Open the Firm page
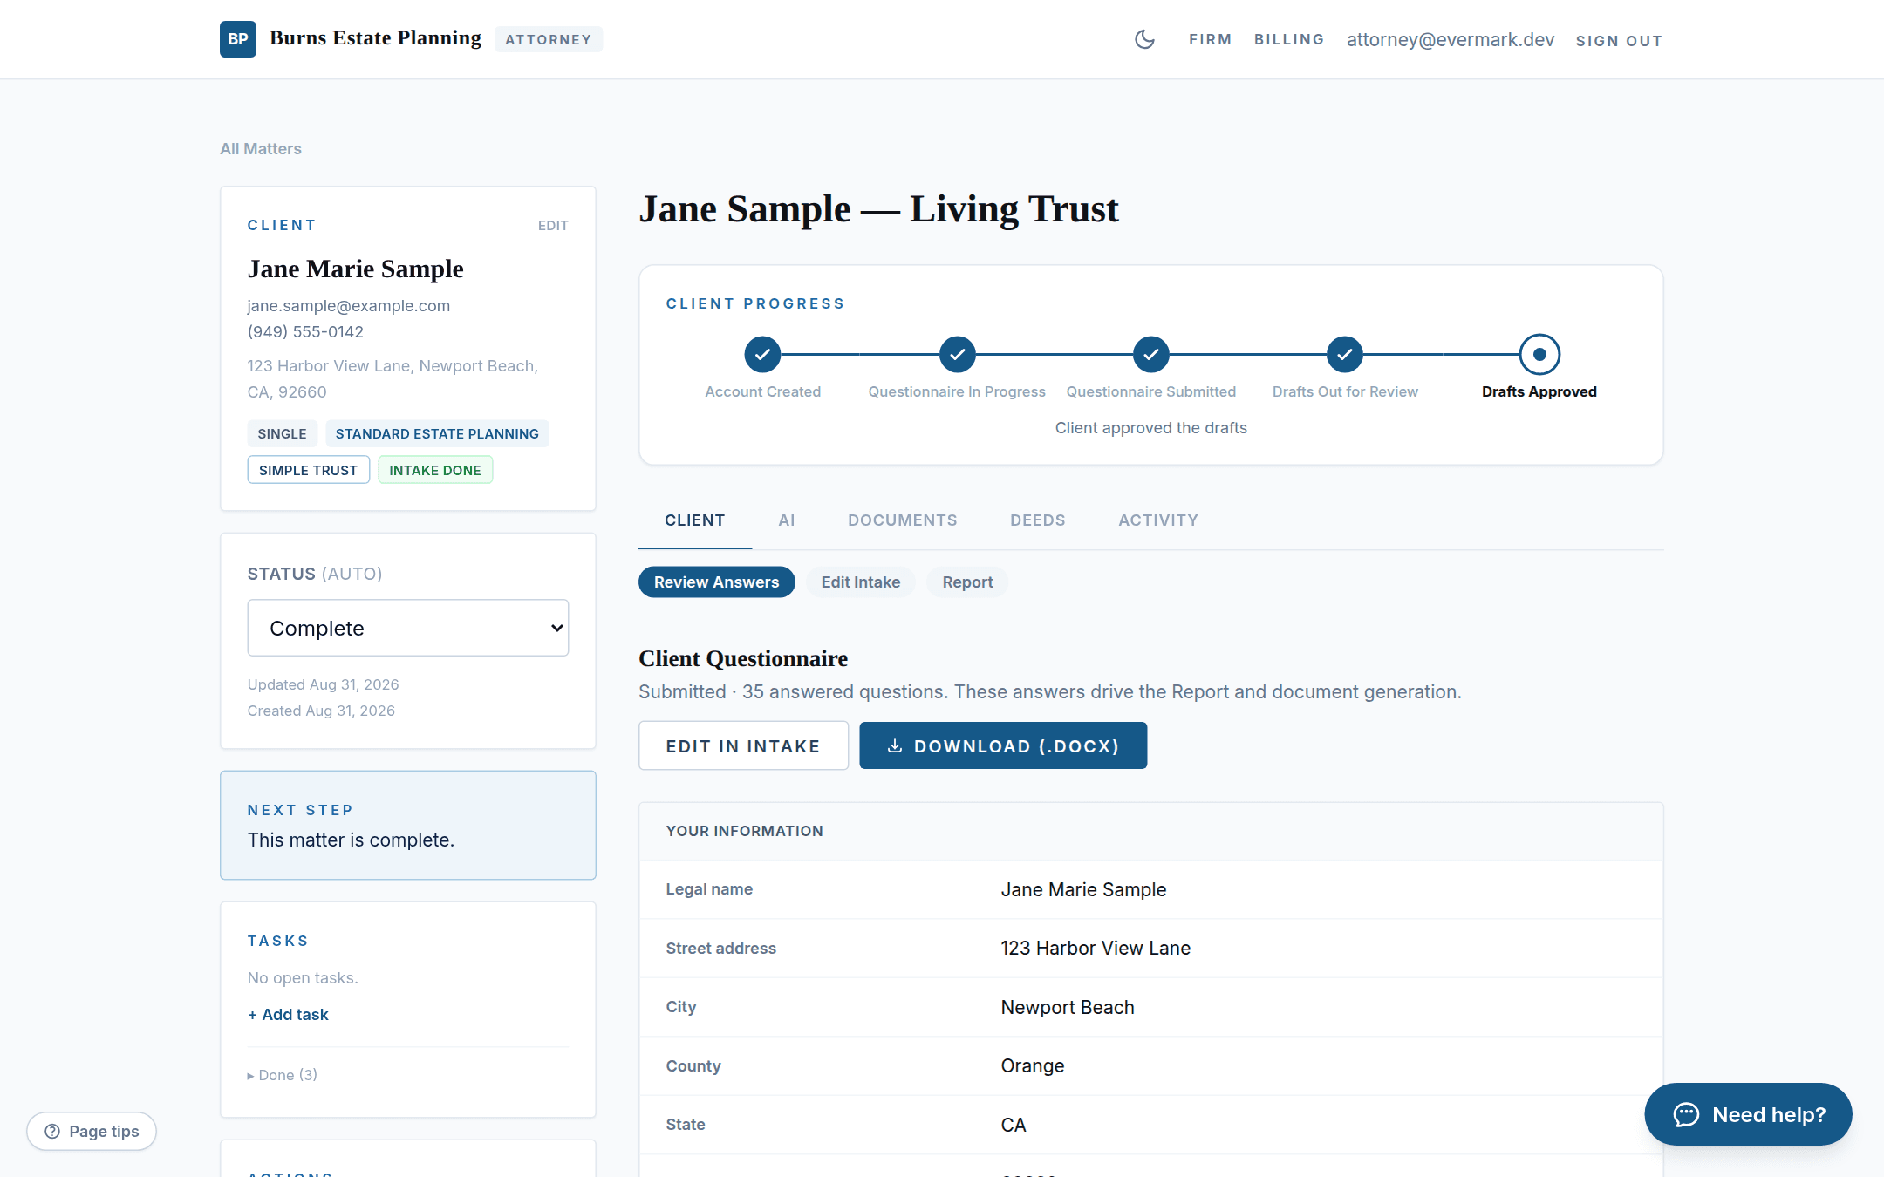The image size is (1884, 1177). pos(1210,39)
